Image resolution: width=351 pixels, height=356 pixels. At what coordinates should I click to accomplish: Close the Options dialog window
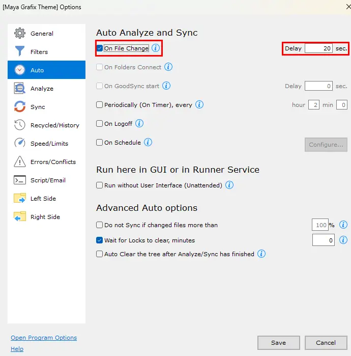coord(348,7)
